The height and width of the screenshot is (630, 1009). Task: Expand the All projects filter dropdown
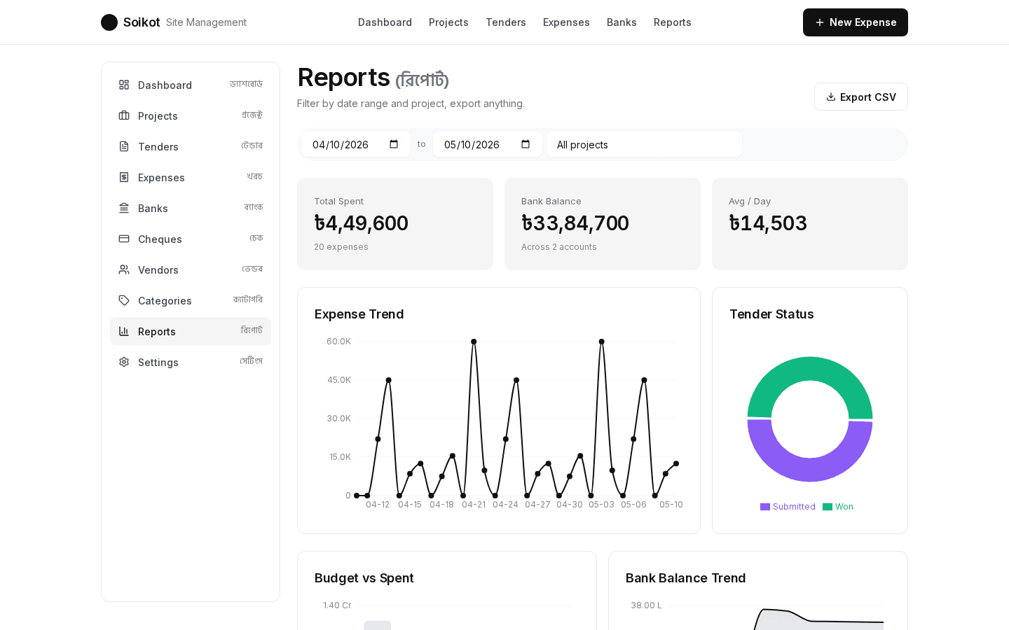[x=644, y=144]
